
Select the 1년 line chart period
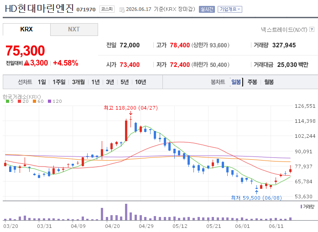95,82
